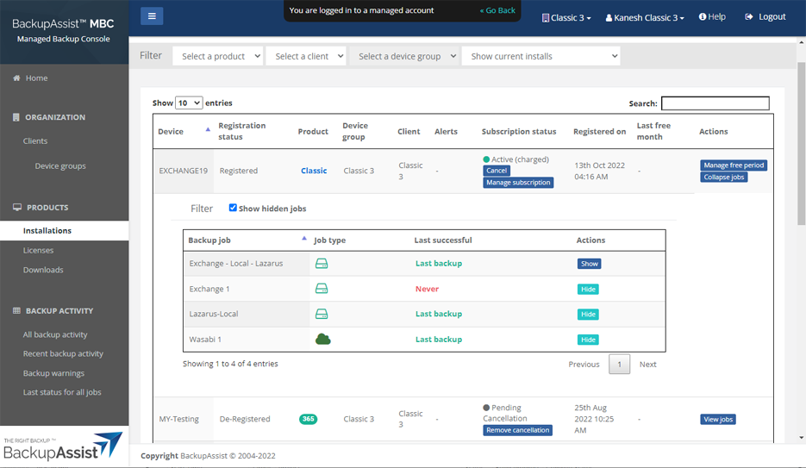Click the Logout arrow icon
Viewport: 806px width, 468px height.
tap(749, 17)
